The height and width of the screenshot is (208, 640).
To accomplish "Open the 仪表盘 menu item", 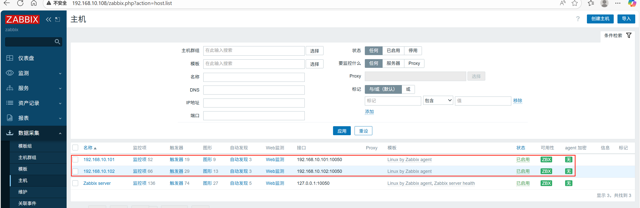I will [34, 58].
